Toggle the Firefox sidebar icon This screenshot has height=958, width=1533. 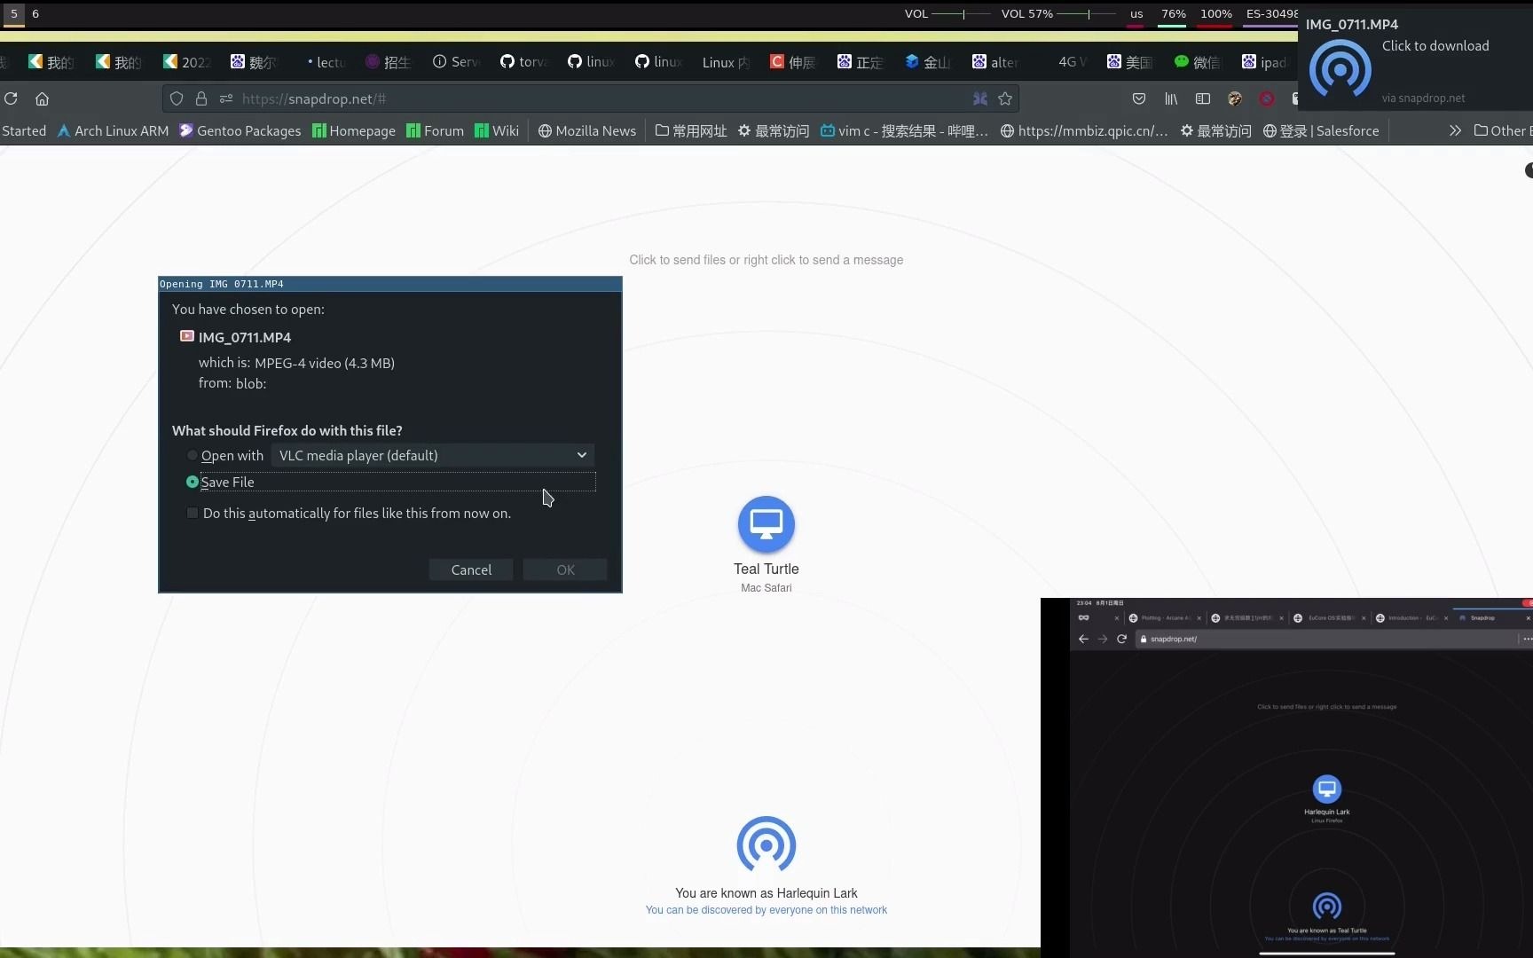[1203, 98]
